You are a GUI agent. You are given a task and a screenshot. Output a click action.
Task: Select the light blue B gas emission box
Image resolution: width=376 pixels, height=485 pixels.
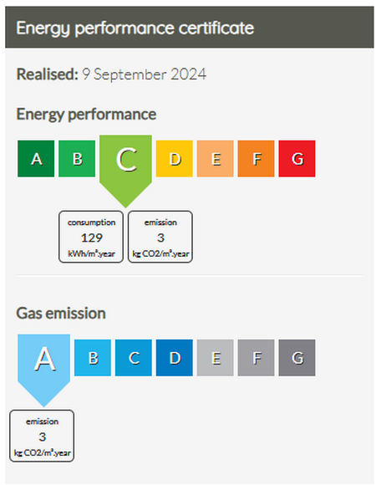[93, 358]
